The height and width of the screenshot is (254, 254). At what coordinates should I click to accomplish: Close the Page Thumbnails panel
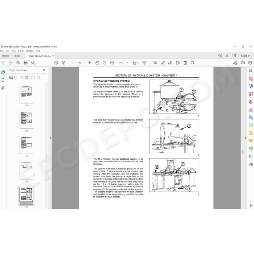[44, 70]
